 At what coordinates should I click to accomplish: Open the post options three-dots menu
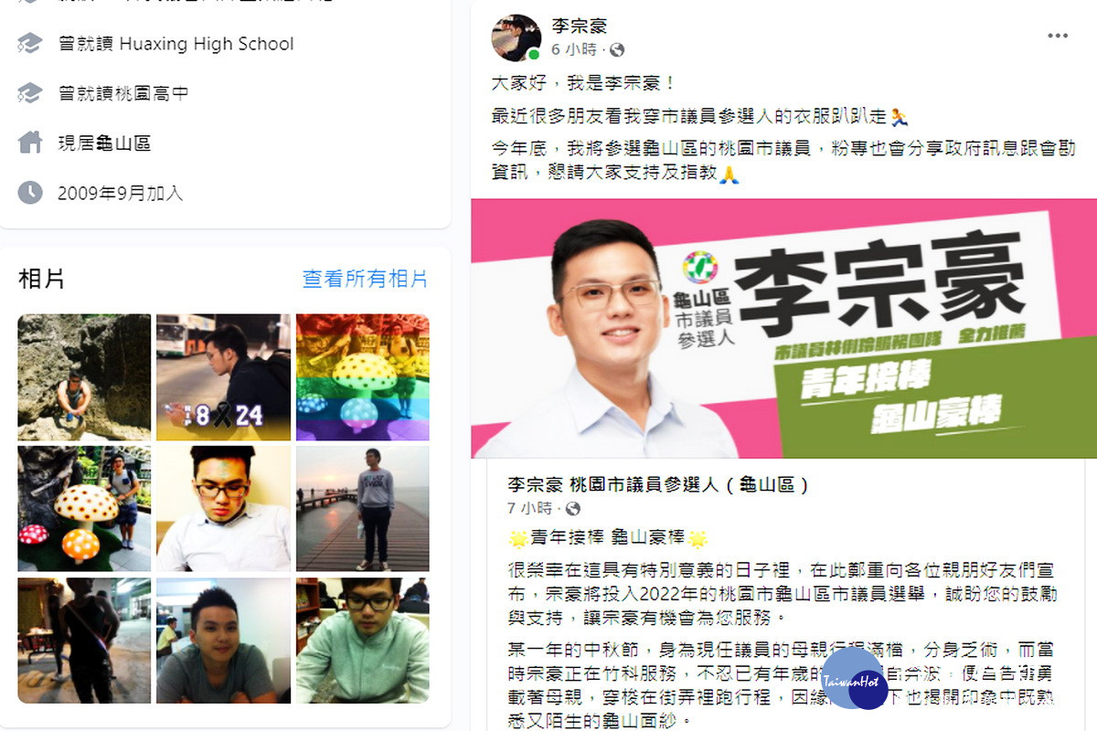point(1057,36)
